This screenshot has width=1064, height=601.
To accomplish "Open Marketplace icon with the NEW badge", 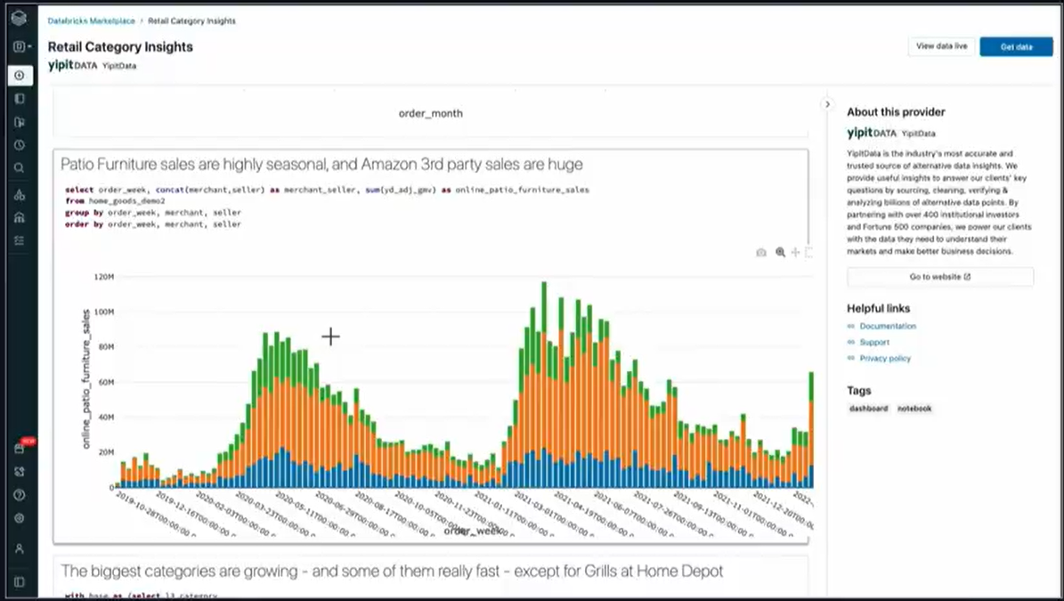I will (20, 449).
